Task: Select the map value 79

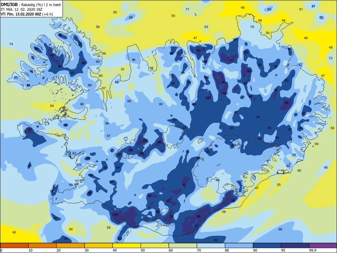Action: coord(252,27)
